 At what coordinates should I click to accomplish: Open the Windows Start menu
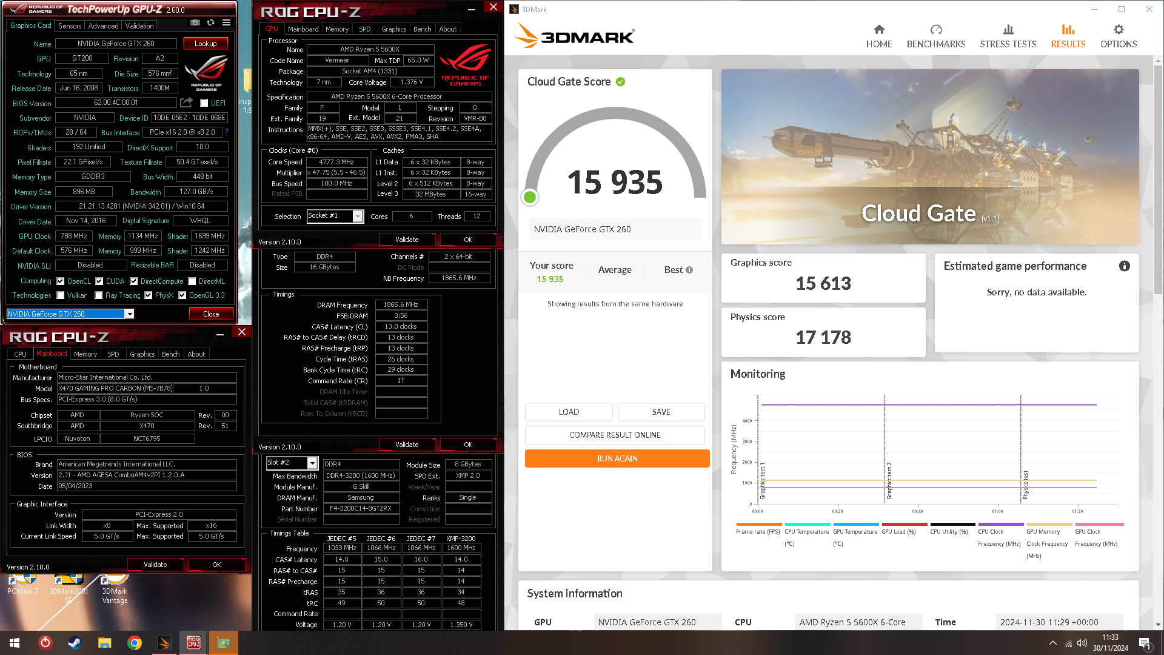coord(15,643)
